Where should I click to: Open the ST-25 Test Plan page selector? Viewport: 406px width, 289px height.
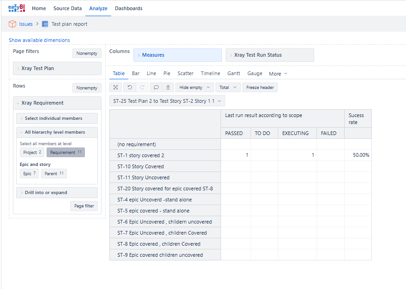tap(167, 101)
